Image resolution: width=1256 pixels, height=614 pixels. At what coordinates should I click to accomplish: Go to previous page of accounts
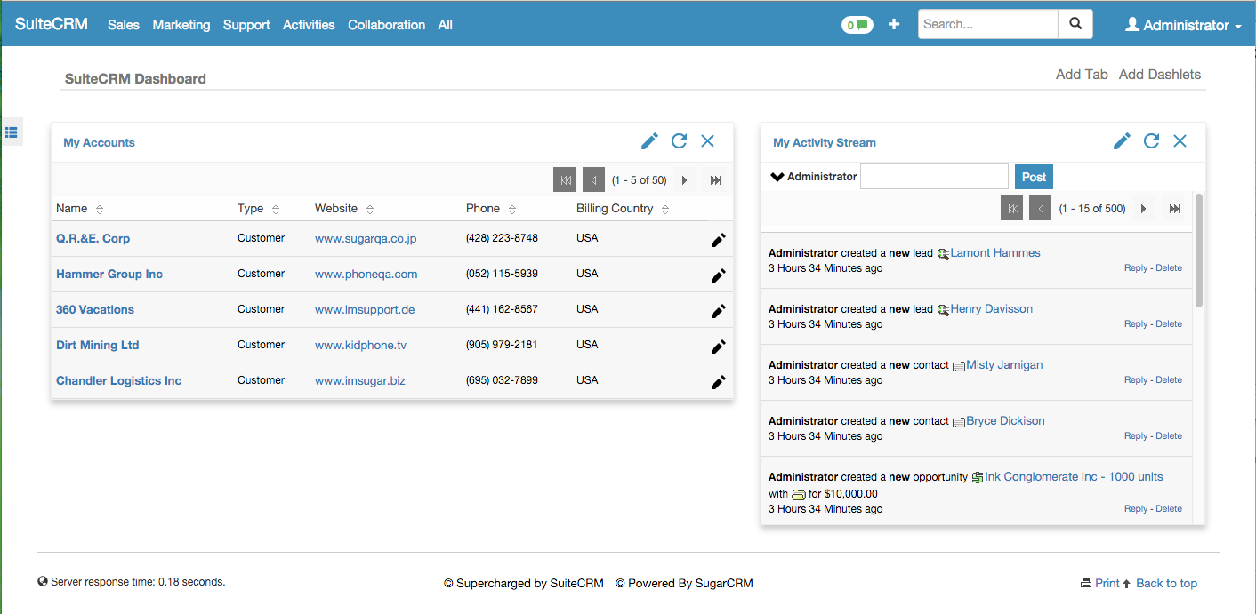click(x=593, y=179)
